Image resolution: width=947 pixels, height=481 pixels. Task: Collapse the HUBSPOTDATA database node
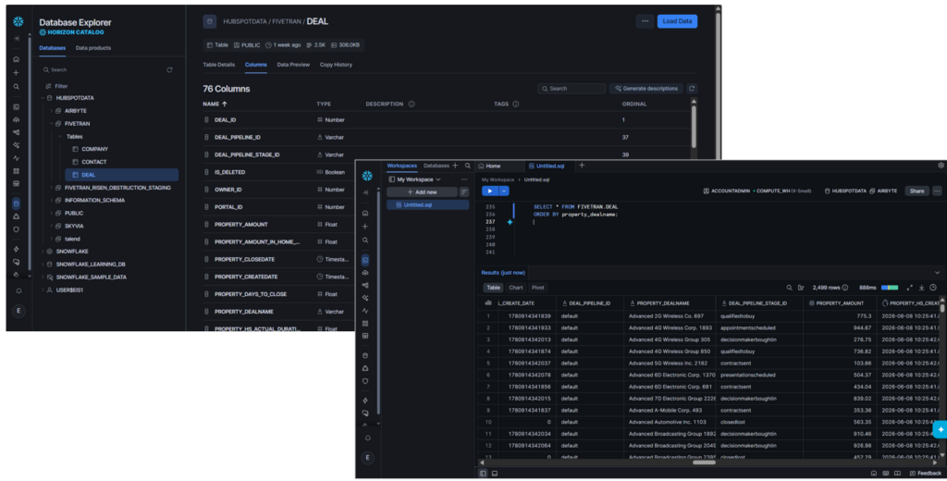click(43, 98)
